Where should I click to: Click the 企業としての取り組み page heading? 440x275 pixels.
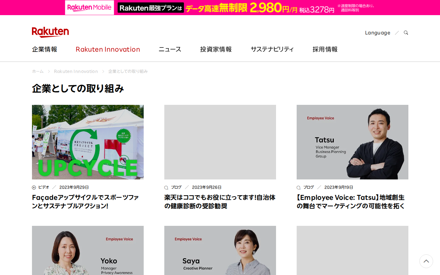(78, 88)
